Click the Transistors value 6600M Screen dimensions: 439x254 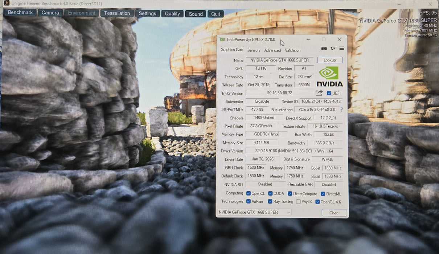[304, 85]
